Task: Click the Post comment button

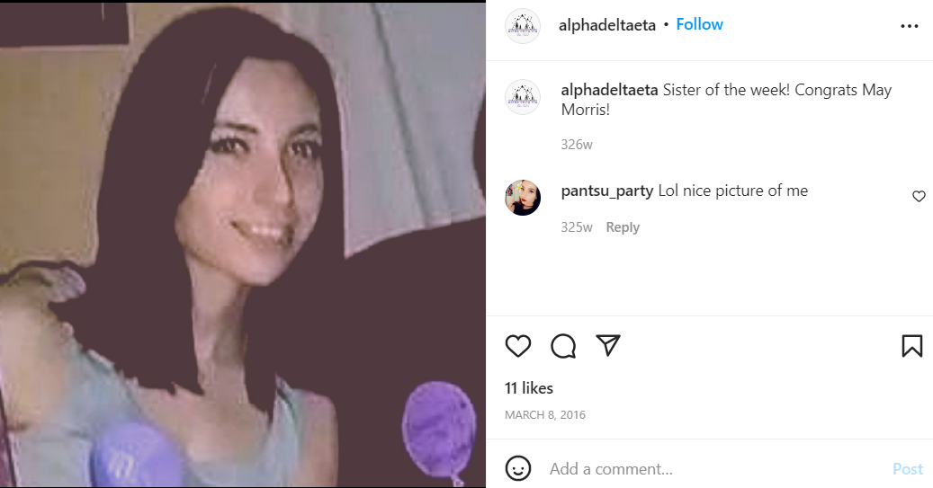Action: [x=908, y=469]
